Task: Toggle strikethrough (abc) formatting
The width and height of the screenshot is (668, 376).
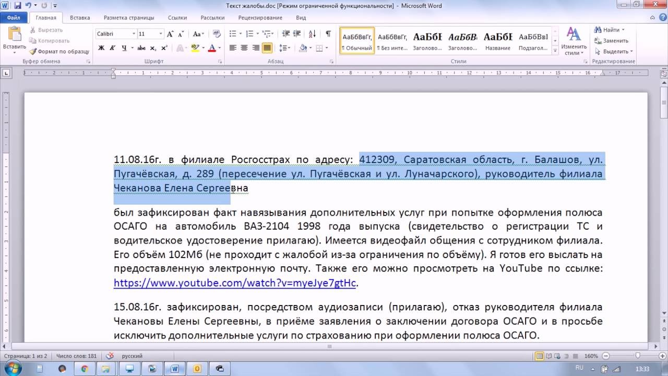Action: pyautogui.click(x=141, y=48)
